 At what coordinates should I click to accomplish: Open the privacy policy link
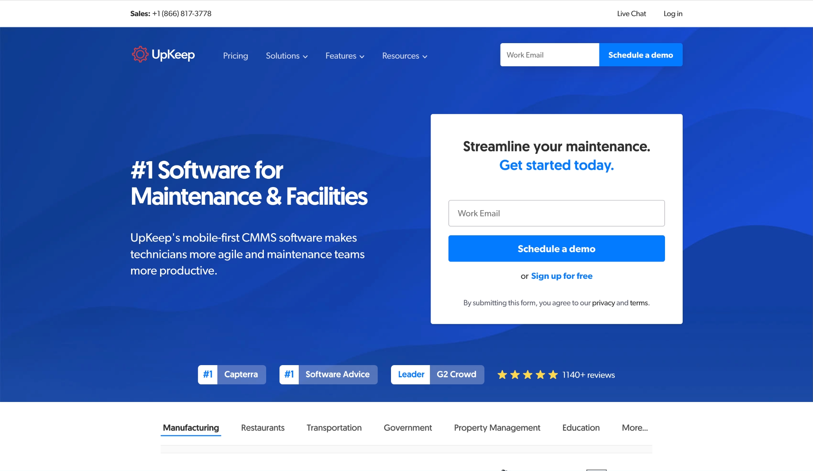(x=603, y=303)
